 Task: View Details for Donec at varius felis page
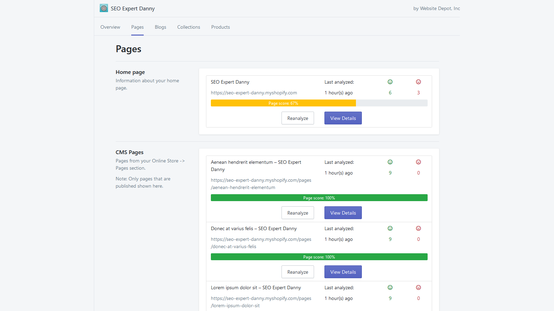click(343, 272)
